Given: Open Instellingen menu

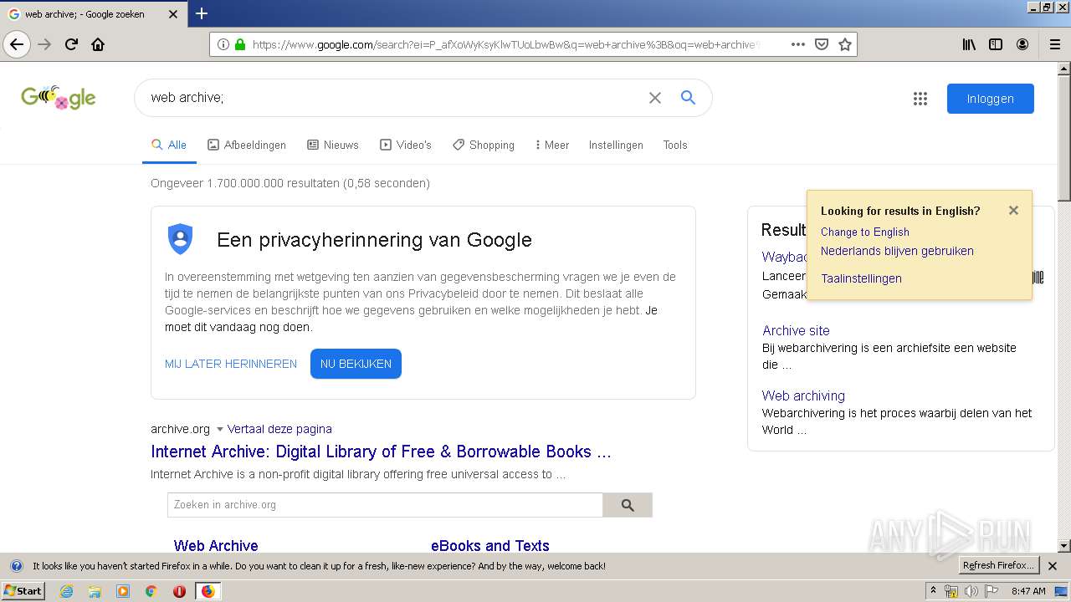Looking at the screenshot, I should pyautogui.click(x=616, y=145).
